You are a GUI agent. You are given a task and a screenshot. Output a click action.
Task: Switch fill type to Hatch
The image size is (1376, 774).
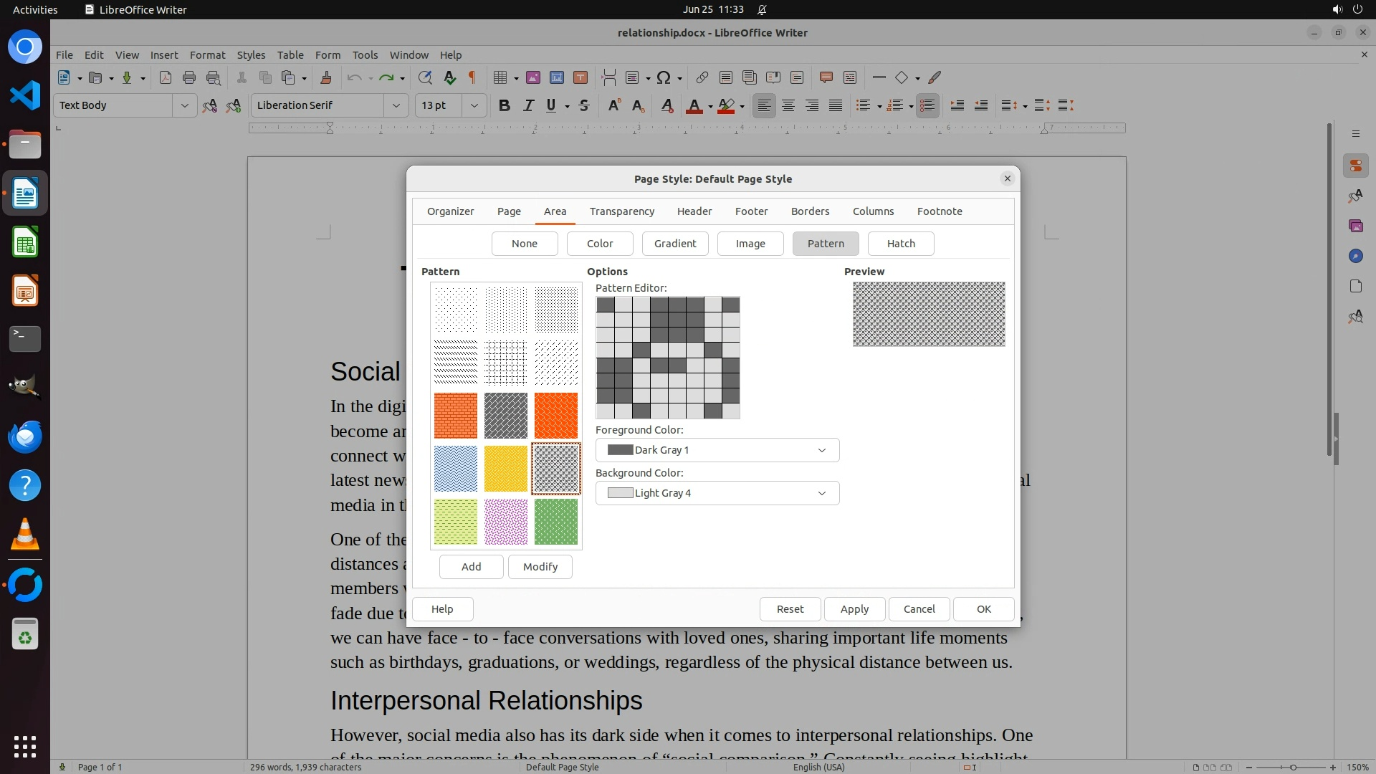coord(901,244)
